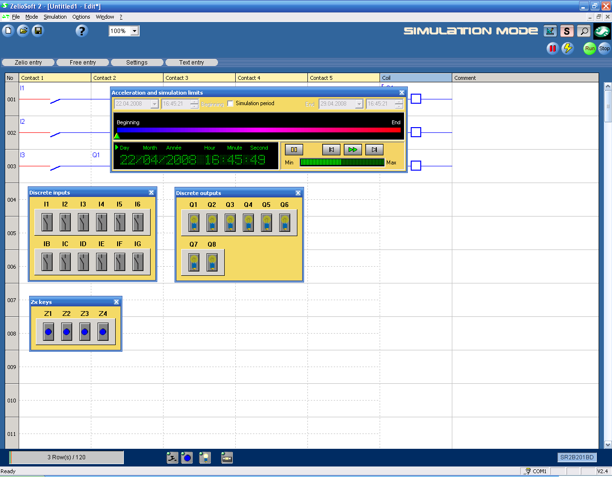Image resolution: width=612 pixels, height=477 pixels.
Task: Close the Zx keys window
Action: [116, 302]
